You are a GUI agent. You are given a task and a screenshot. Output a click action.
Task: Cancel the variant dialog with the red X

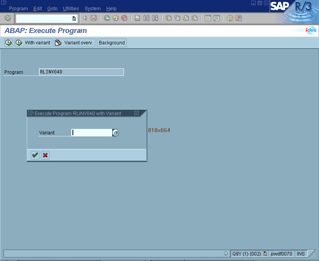point(45,155)
